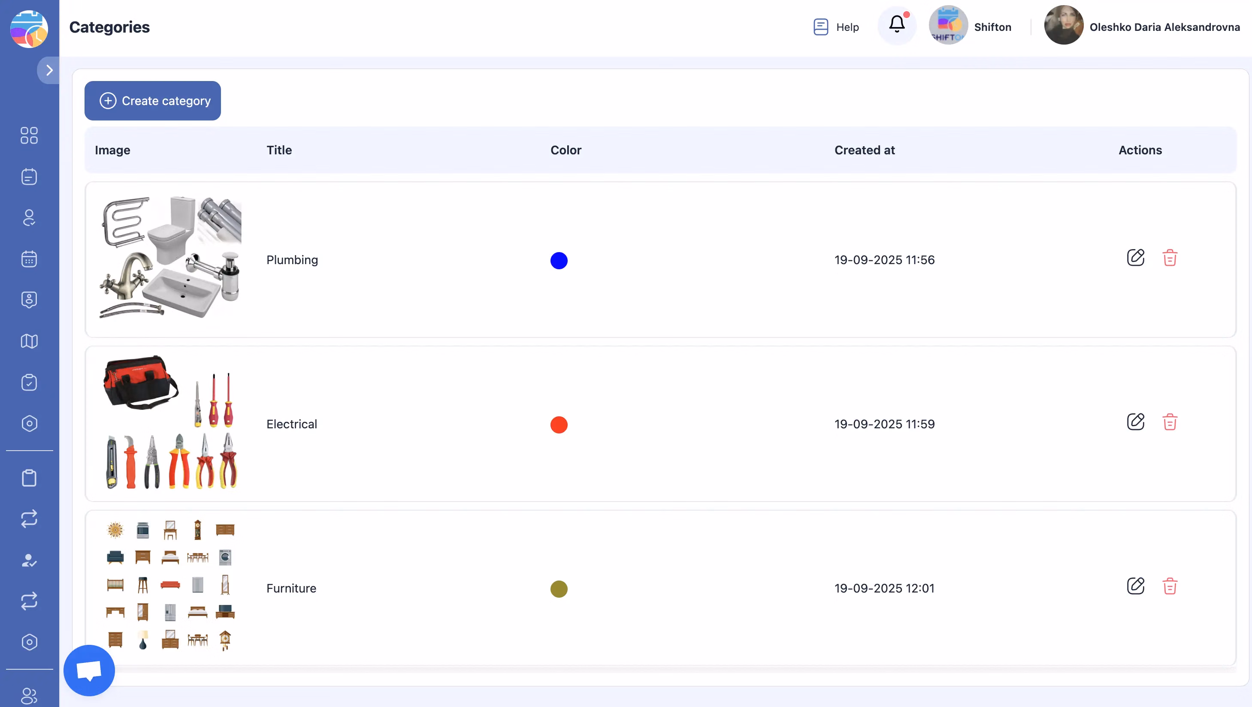Open Shifton company switcher
1252x707 pixels.
point(970,27)
